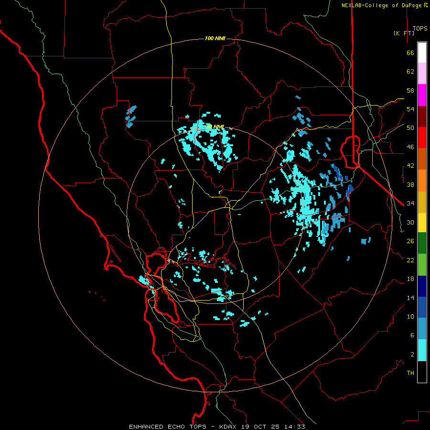Click the white 66 kft color swatch
The width and height of the screenshot is (430, 430).
[422, 53]
